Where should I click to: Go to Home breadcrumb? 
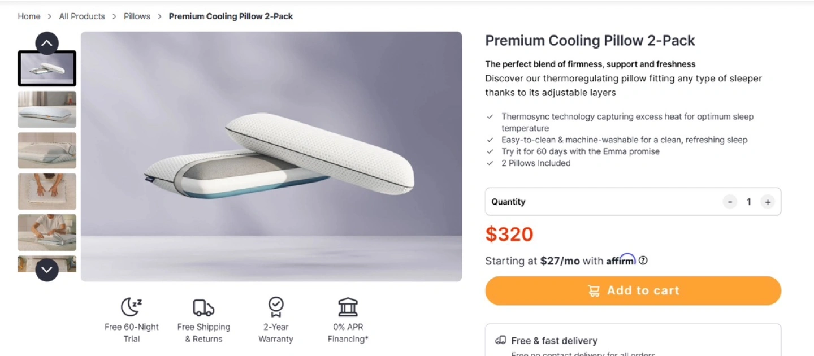29,16
